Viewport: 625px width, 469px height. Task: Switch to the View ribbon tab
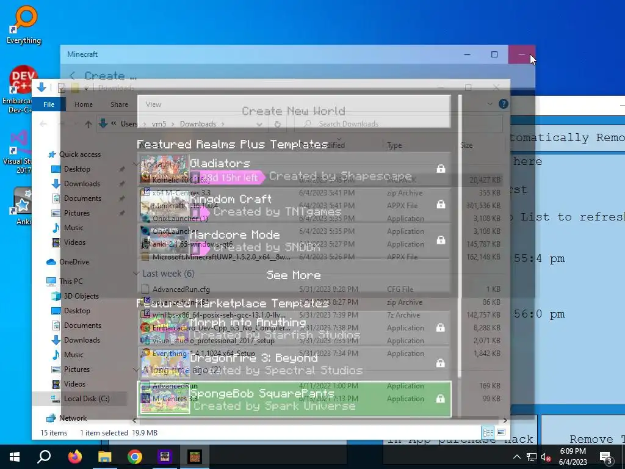(153, 104)
